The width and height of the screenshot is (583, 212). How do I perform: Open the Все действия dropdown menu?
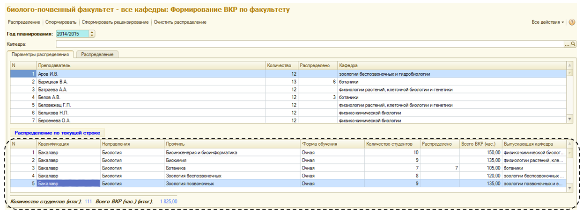coord(548,22)
